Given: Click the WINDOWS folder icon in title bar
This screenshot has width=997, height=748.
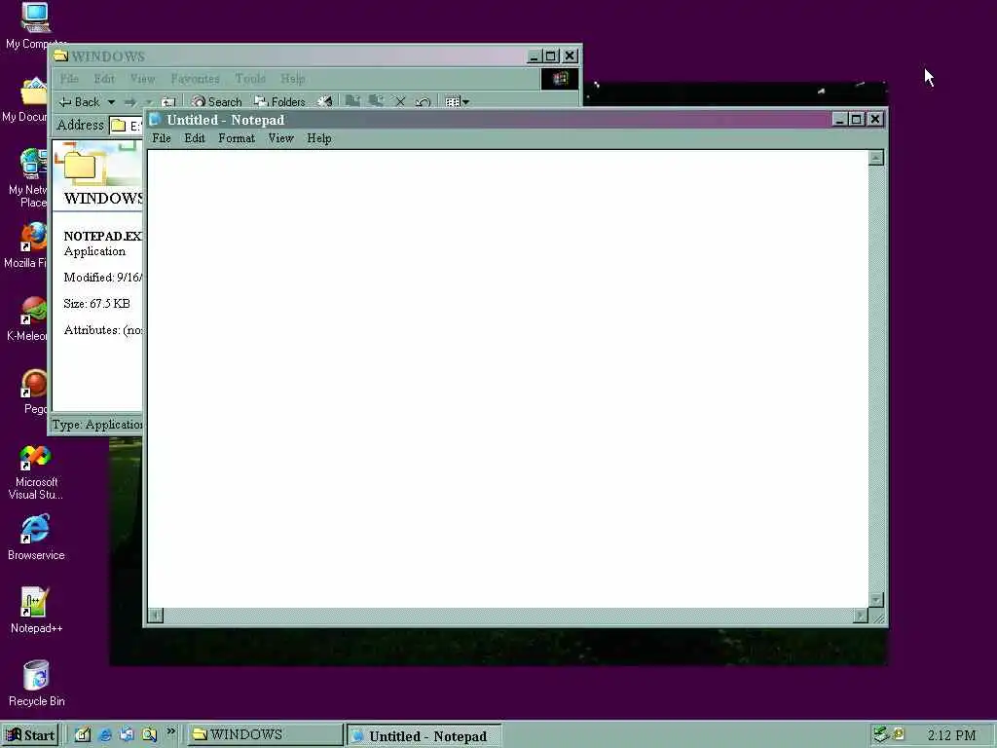Looking at the screenshot, I should tap(60, 56).
